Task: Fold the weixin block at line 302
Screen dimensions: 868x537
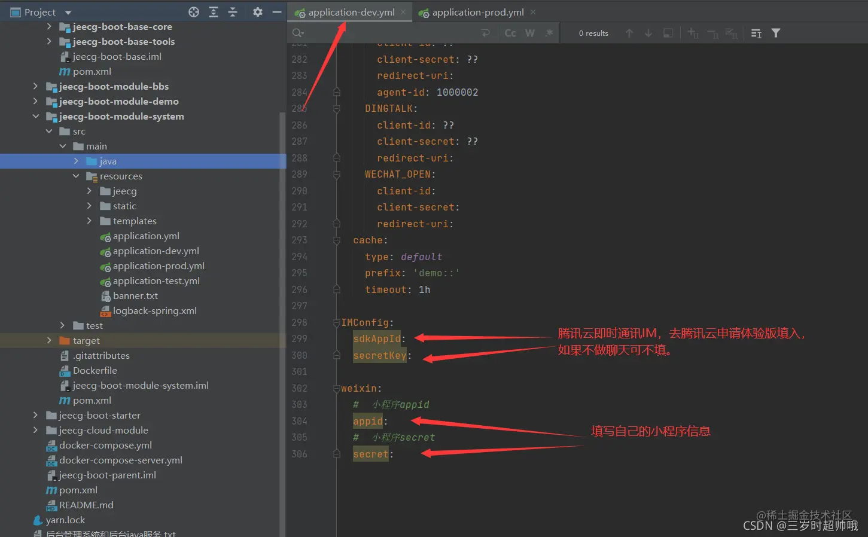Action: pyautogui.click(x=336, y=389)
